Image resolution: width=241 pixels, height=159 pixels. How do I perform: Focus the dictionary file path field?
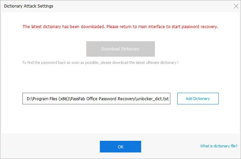pos(96,99)
